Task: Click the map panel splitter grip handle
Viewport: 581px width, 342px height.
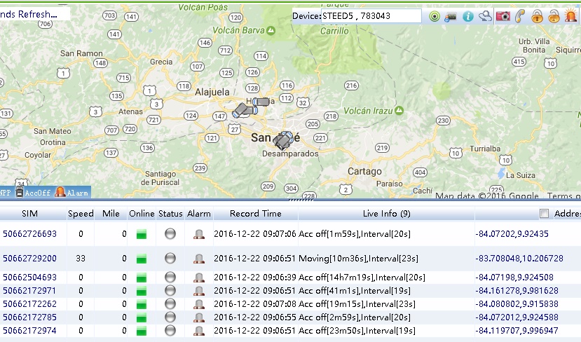Action: click(301, 200)
